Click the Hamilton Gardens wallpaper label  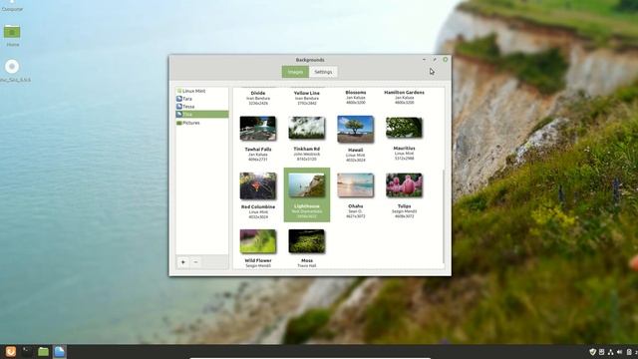(x=404, y=93)
